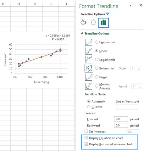Select the Moving Average radio button
Image resolution: width=149 pixels, height=151 pixels.
coord(97,86)
